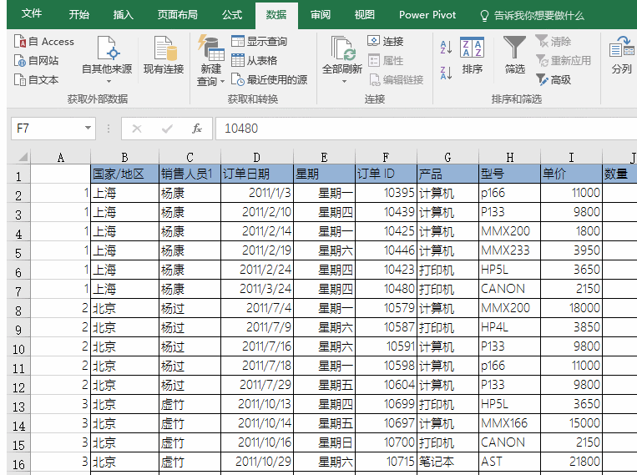The width and height of the screenshot is (637, 475).
Task: Click 分列 (Text to Columns) icon
Action: [622, 55]
